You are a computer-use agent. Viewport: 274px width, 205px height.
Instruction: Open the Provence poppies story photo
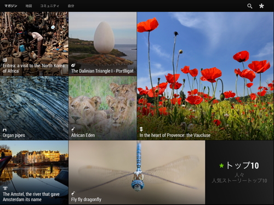[x=205, y=76]
